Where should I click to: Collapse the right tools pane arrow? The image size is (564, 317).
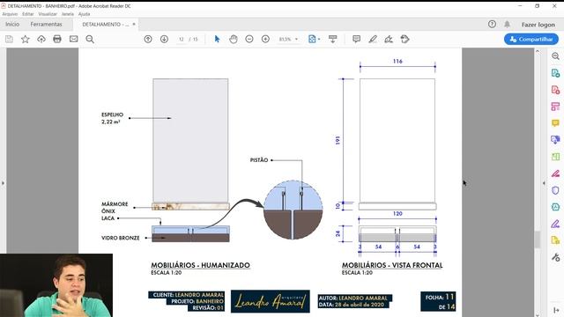544,183
